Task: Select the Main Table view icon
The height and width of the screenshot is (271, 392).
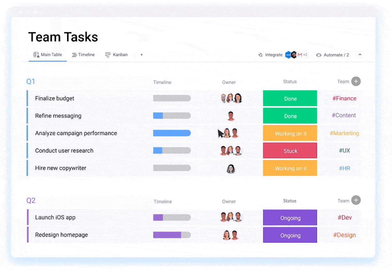Action: tap(36, 55)
